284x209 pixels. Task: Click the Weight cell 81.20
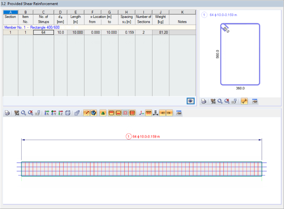(161, 33)
